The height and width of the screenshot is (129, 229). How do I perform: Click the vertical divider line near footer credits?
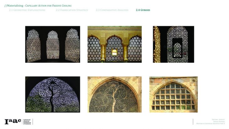193,122
